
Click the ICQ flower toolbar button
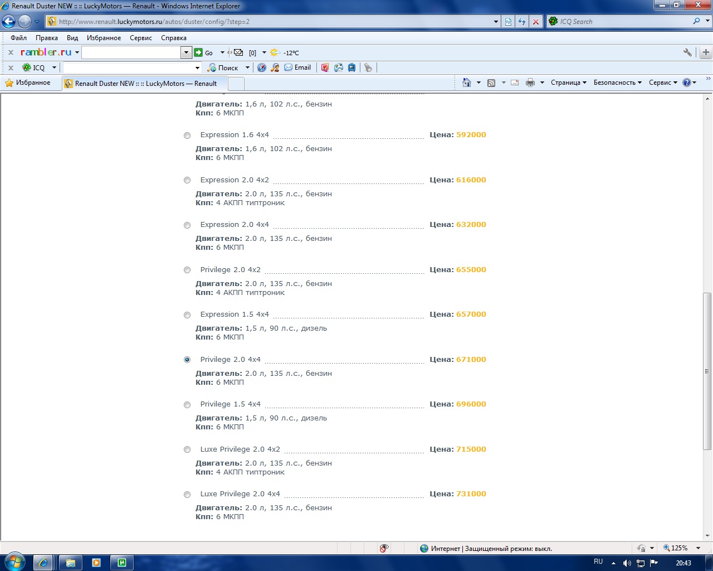tap(33, 67)
